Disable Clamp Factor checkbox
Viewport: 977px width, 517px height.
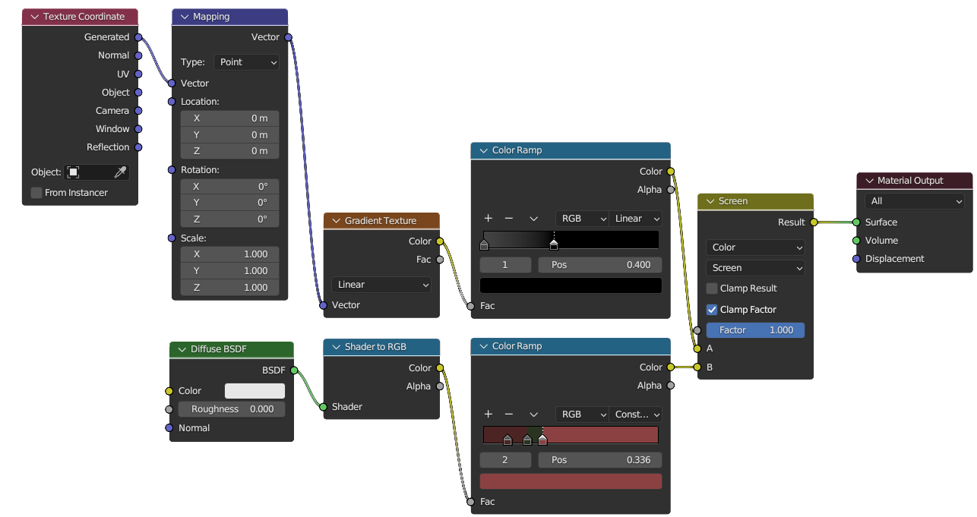712,310
